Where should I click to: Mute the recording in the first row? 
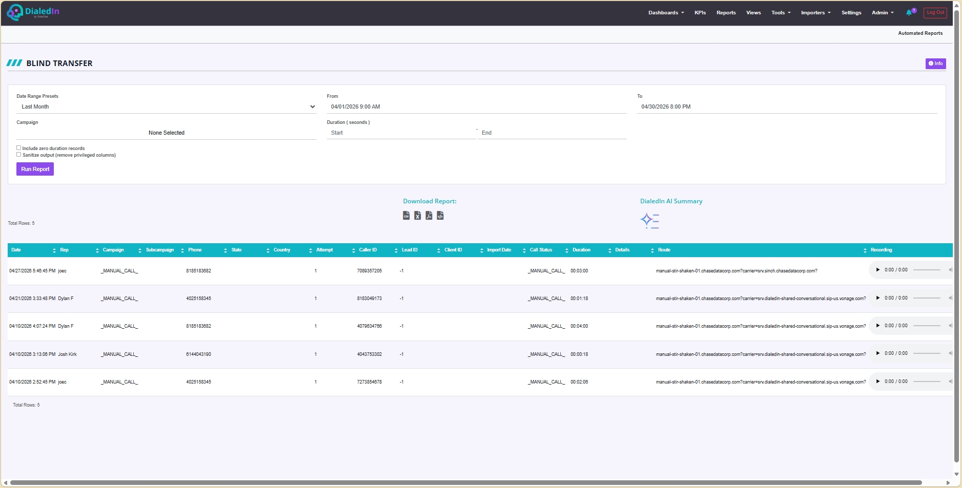point(950,270)
